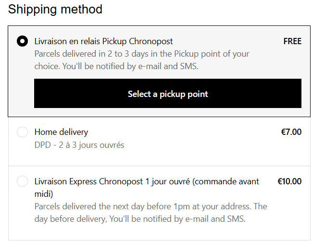The image size is (325, 252).
Task: Click the word Chronopost in the express title
Action: point(121,181)
